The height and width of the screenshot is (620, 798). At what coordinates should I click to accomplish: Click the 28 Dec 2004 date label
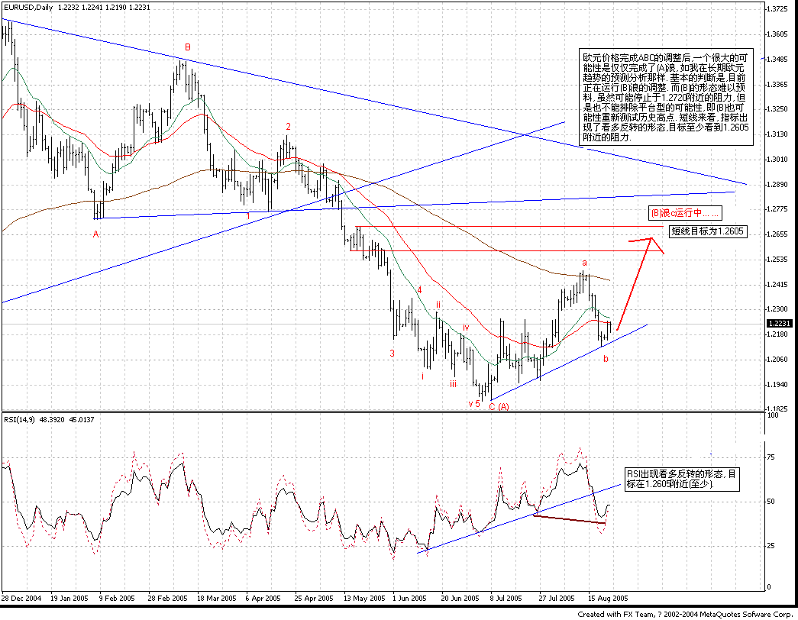(21, 598)
